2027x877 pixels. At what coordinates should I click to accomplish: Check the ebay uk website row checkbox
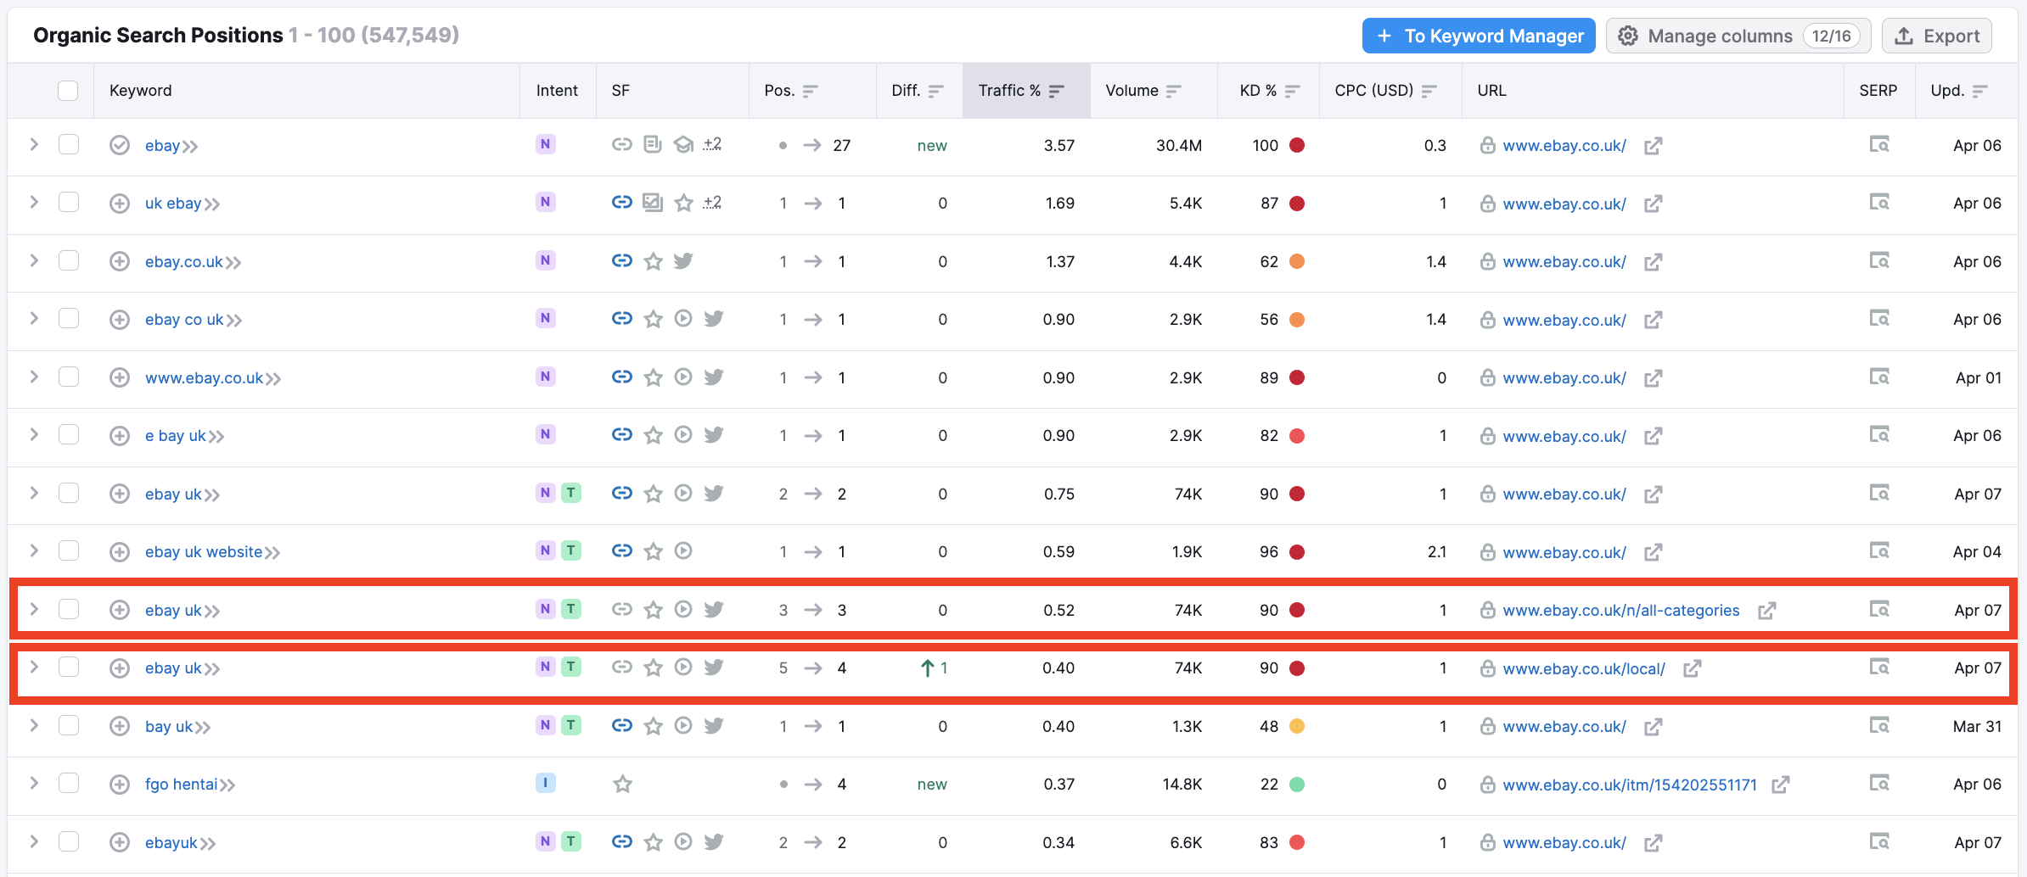(x=69, y=550)
